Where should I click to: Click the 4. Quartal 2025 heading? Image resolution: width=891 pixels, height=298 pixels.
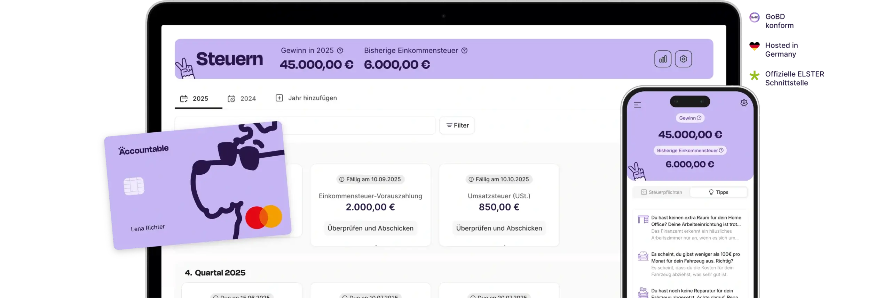[215, 273]
